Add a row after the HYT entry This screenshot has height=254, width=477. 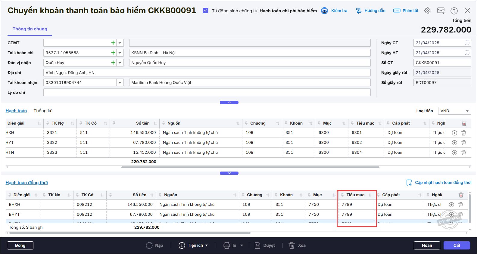[455, 143]
